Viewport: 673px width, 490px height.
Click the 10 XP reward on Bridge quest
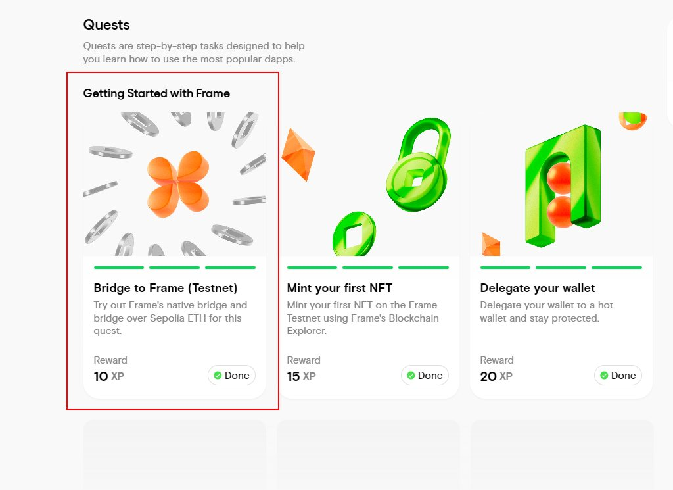click(109, 376)
